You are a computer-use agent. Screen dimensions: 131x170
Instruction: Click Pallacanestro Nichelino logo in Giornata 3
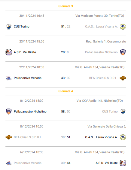(x=123, y=52)
